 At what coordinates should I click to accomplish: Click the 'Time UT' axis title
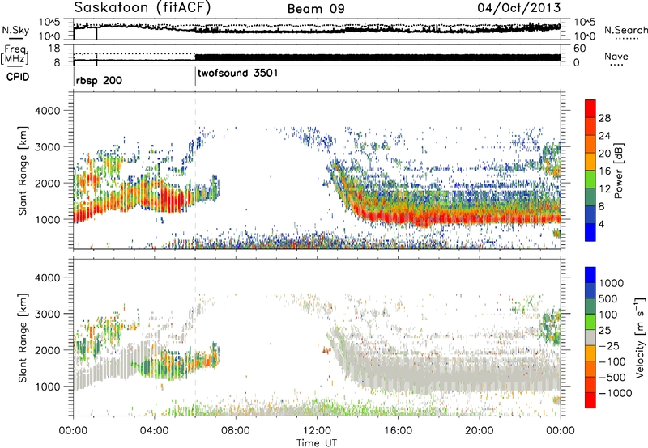click(317, 443)
